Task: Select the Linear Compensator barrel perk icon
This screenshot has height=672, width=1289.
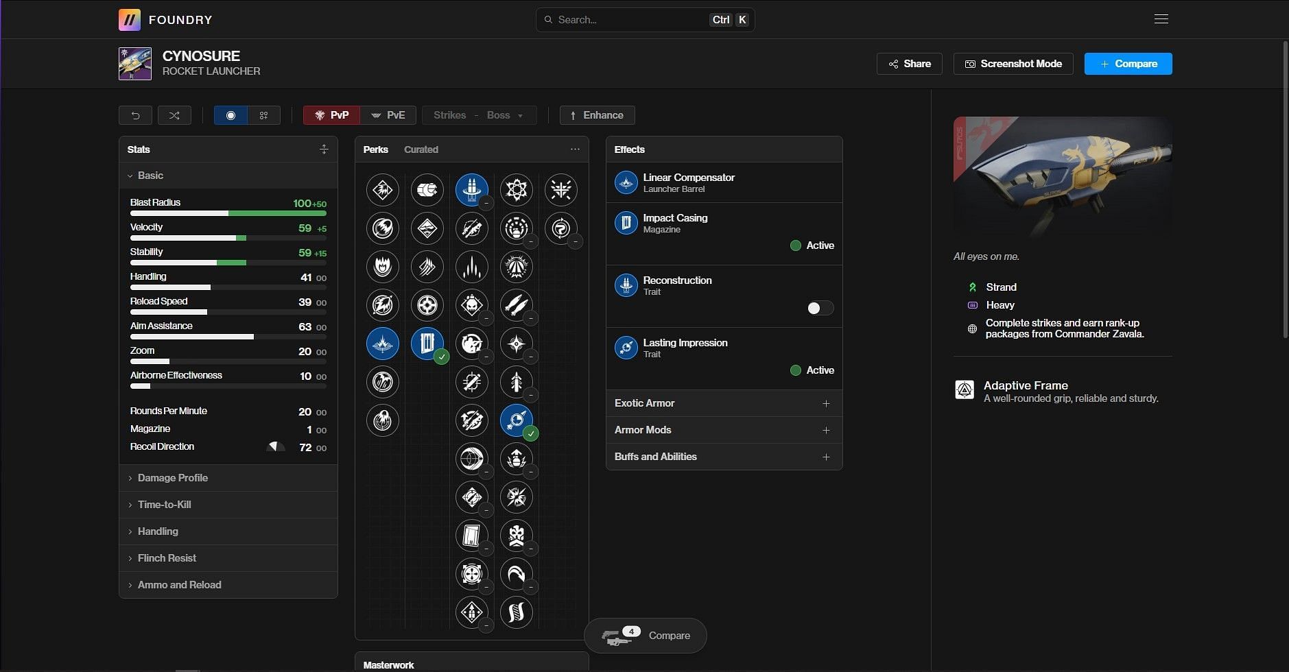Action: pos(383,344)
